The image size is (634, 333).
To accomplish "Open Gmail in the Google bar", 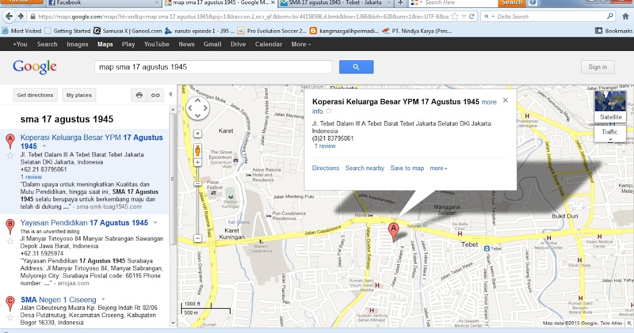I will [212, 44].
